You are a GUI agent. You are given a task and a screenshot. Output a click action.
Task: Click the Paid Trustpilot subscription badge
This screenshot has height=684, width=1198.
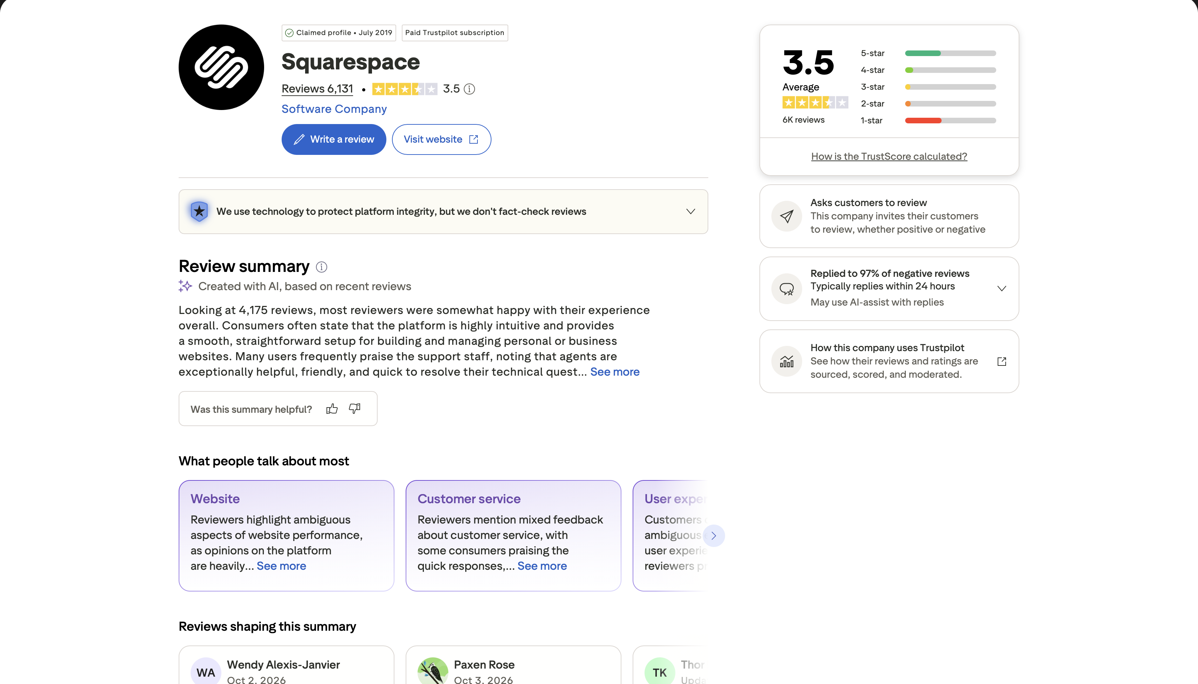455,33
